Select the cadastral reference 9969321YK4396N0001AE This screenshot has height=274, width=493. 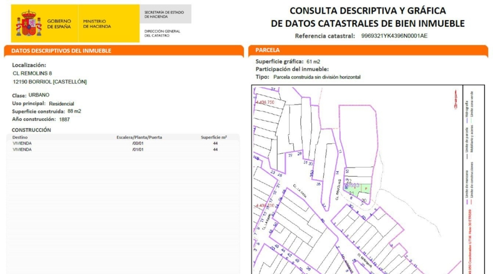(394, 35)
